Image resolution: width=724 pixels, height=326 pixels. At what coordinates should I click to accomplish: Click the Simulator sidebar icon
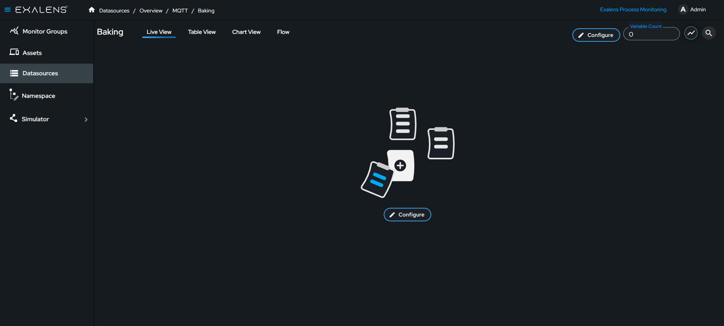(14, 118)
